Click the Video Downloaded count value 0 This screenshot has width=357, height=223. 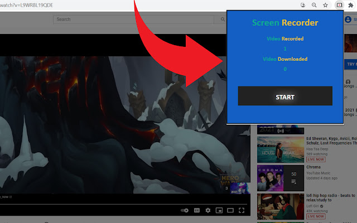pyautogui.click(x=285, y=69)
